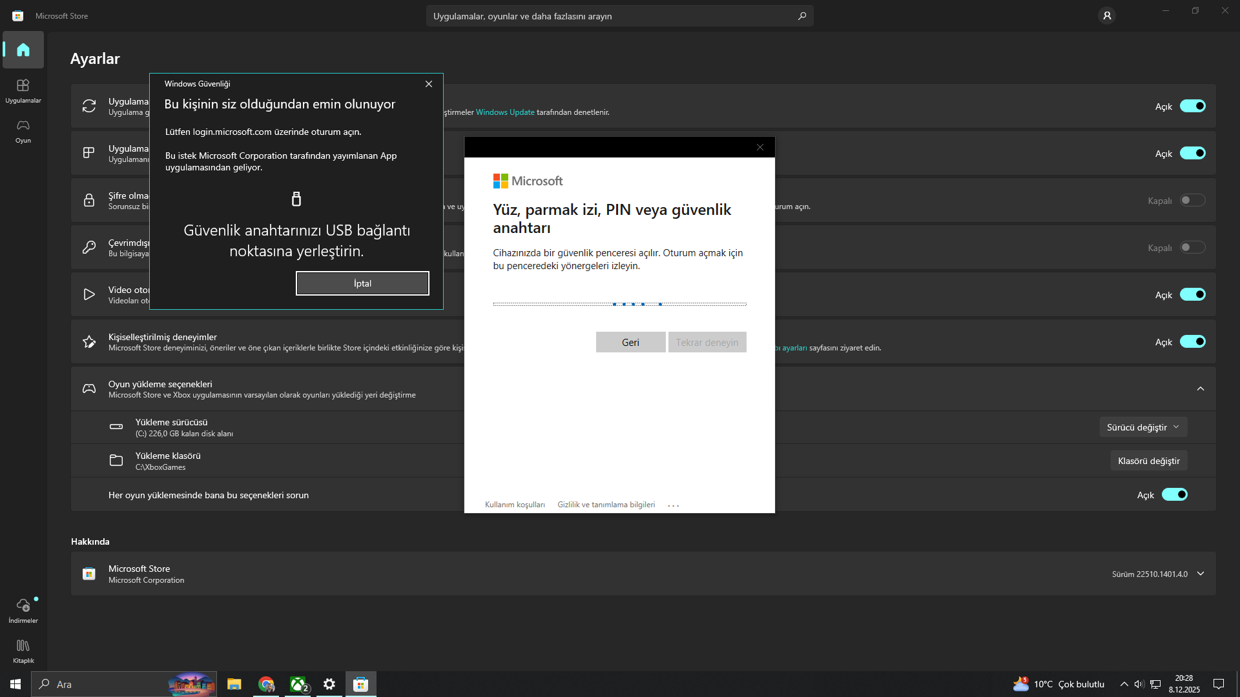Click the network icon in system tray
The width and height of the screenshot is (1240, 697).
[x=1155, y=684]
